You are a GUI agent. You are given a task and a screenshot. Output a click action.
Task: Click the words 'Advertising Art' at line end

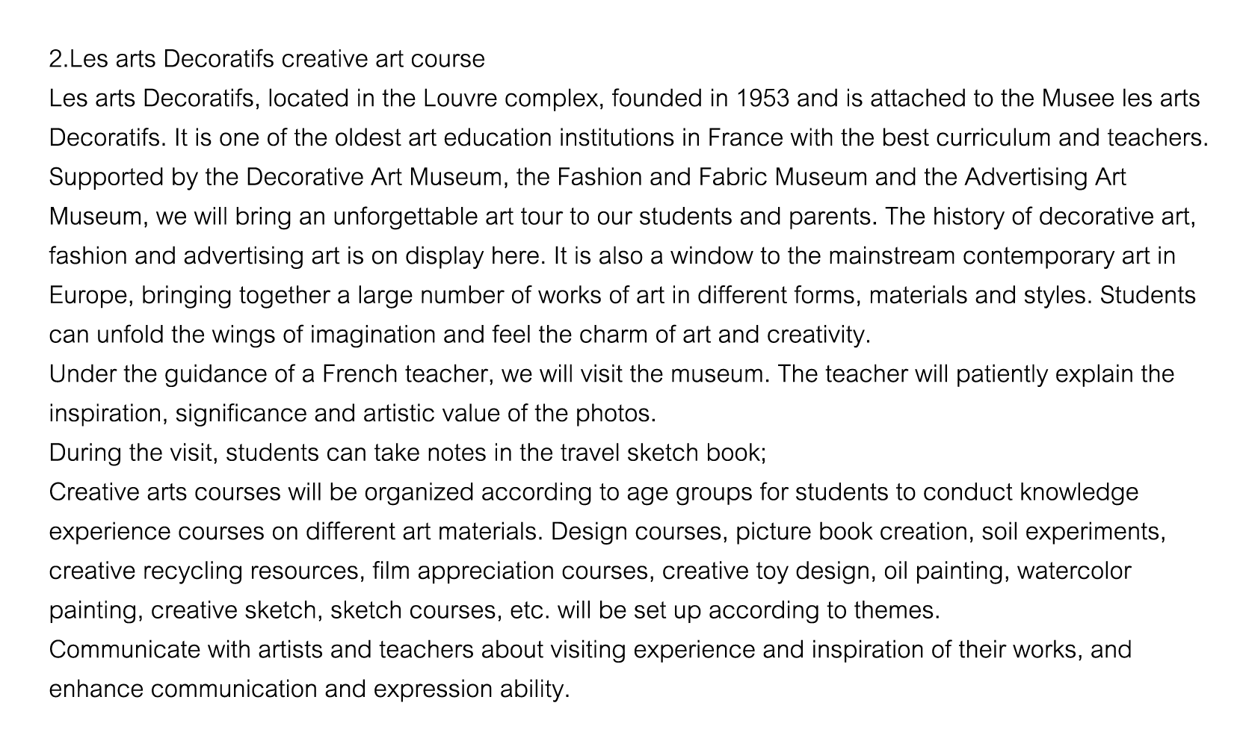point(1045,177)
